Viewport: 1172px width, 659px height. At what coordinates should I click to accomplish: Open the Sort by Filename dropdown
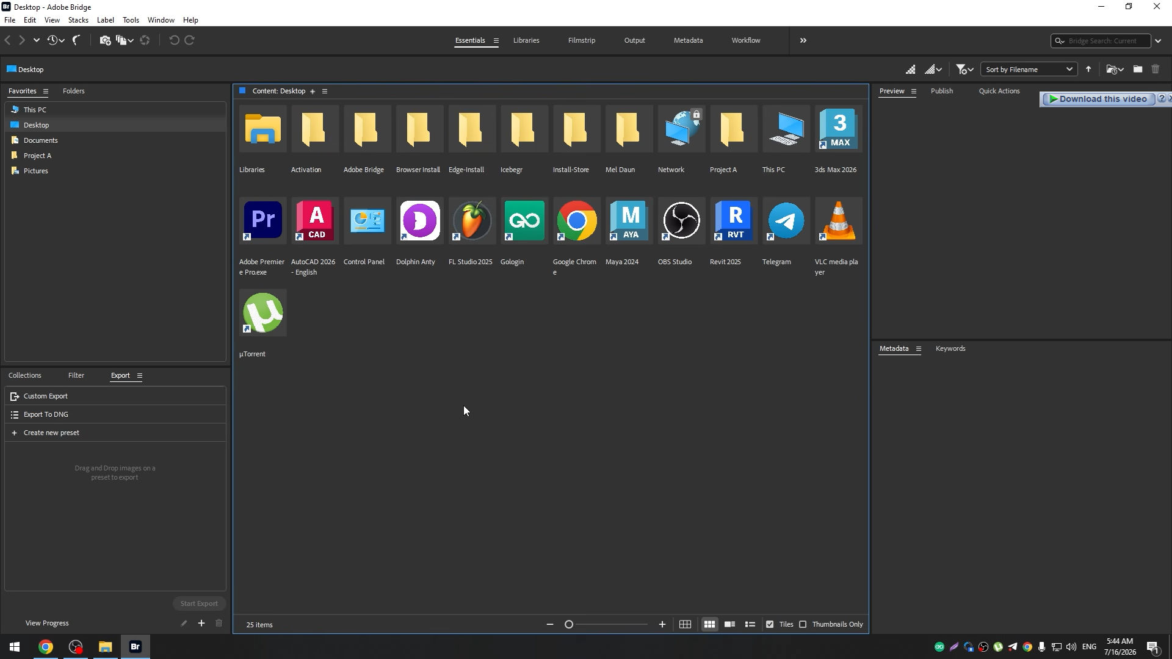coord(1029,70)
